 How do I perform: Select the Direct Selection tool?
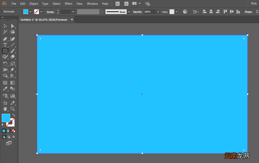point(12,26)
